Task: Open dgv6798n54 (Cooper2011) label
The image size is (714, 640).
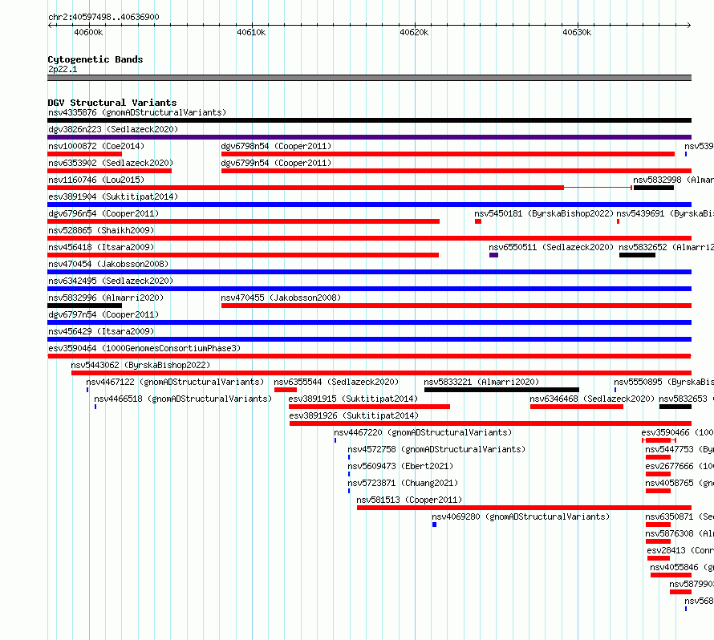Action: (x=276, y=146)
